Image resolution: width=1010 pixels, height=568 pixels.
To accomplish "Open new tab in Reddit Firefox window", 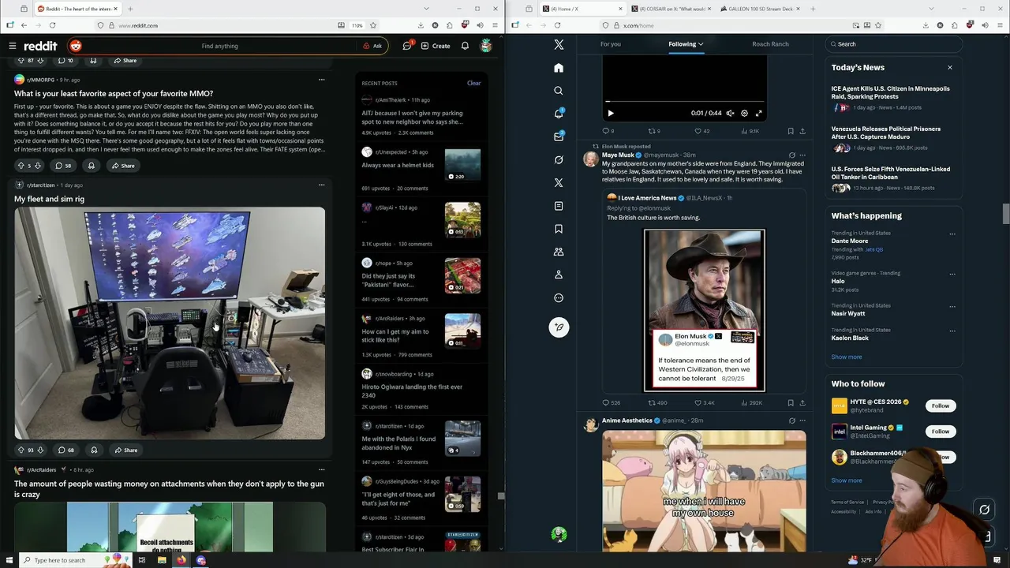I will click(x=130, y=9).
